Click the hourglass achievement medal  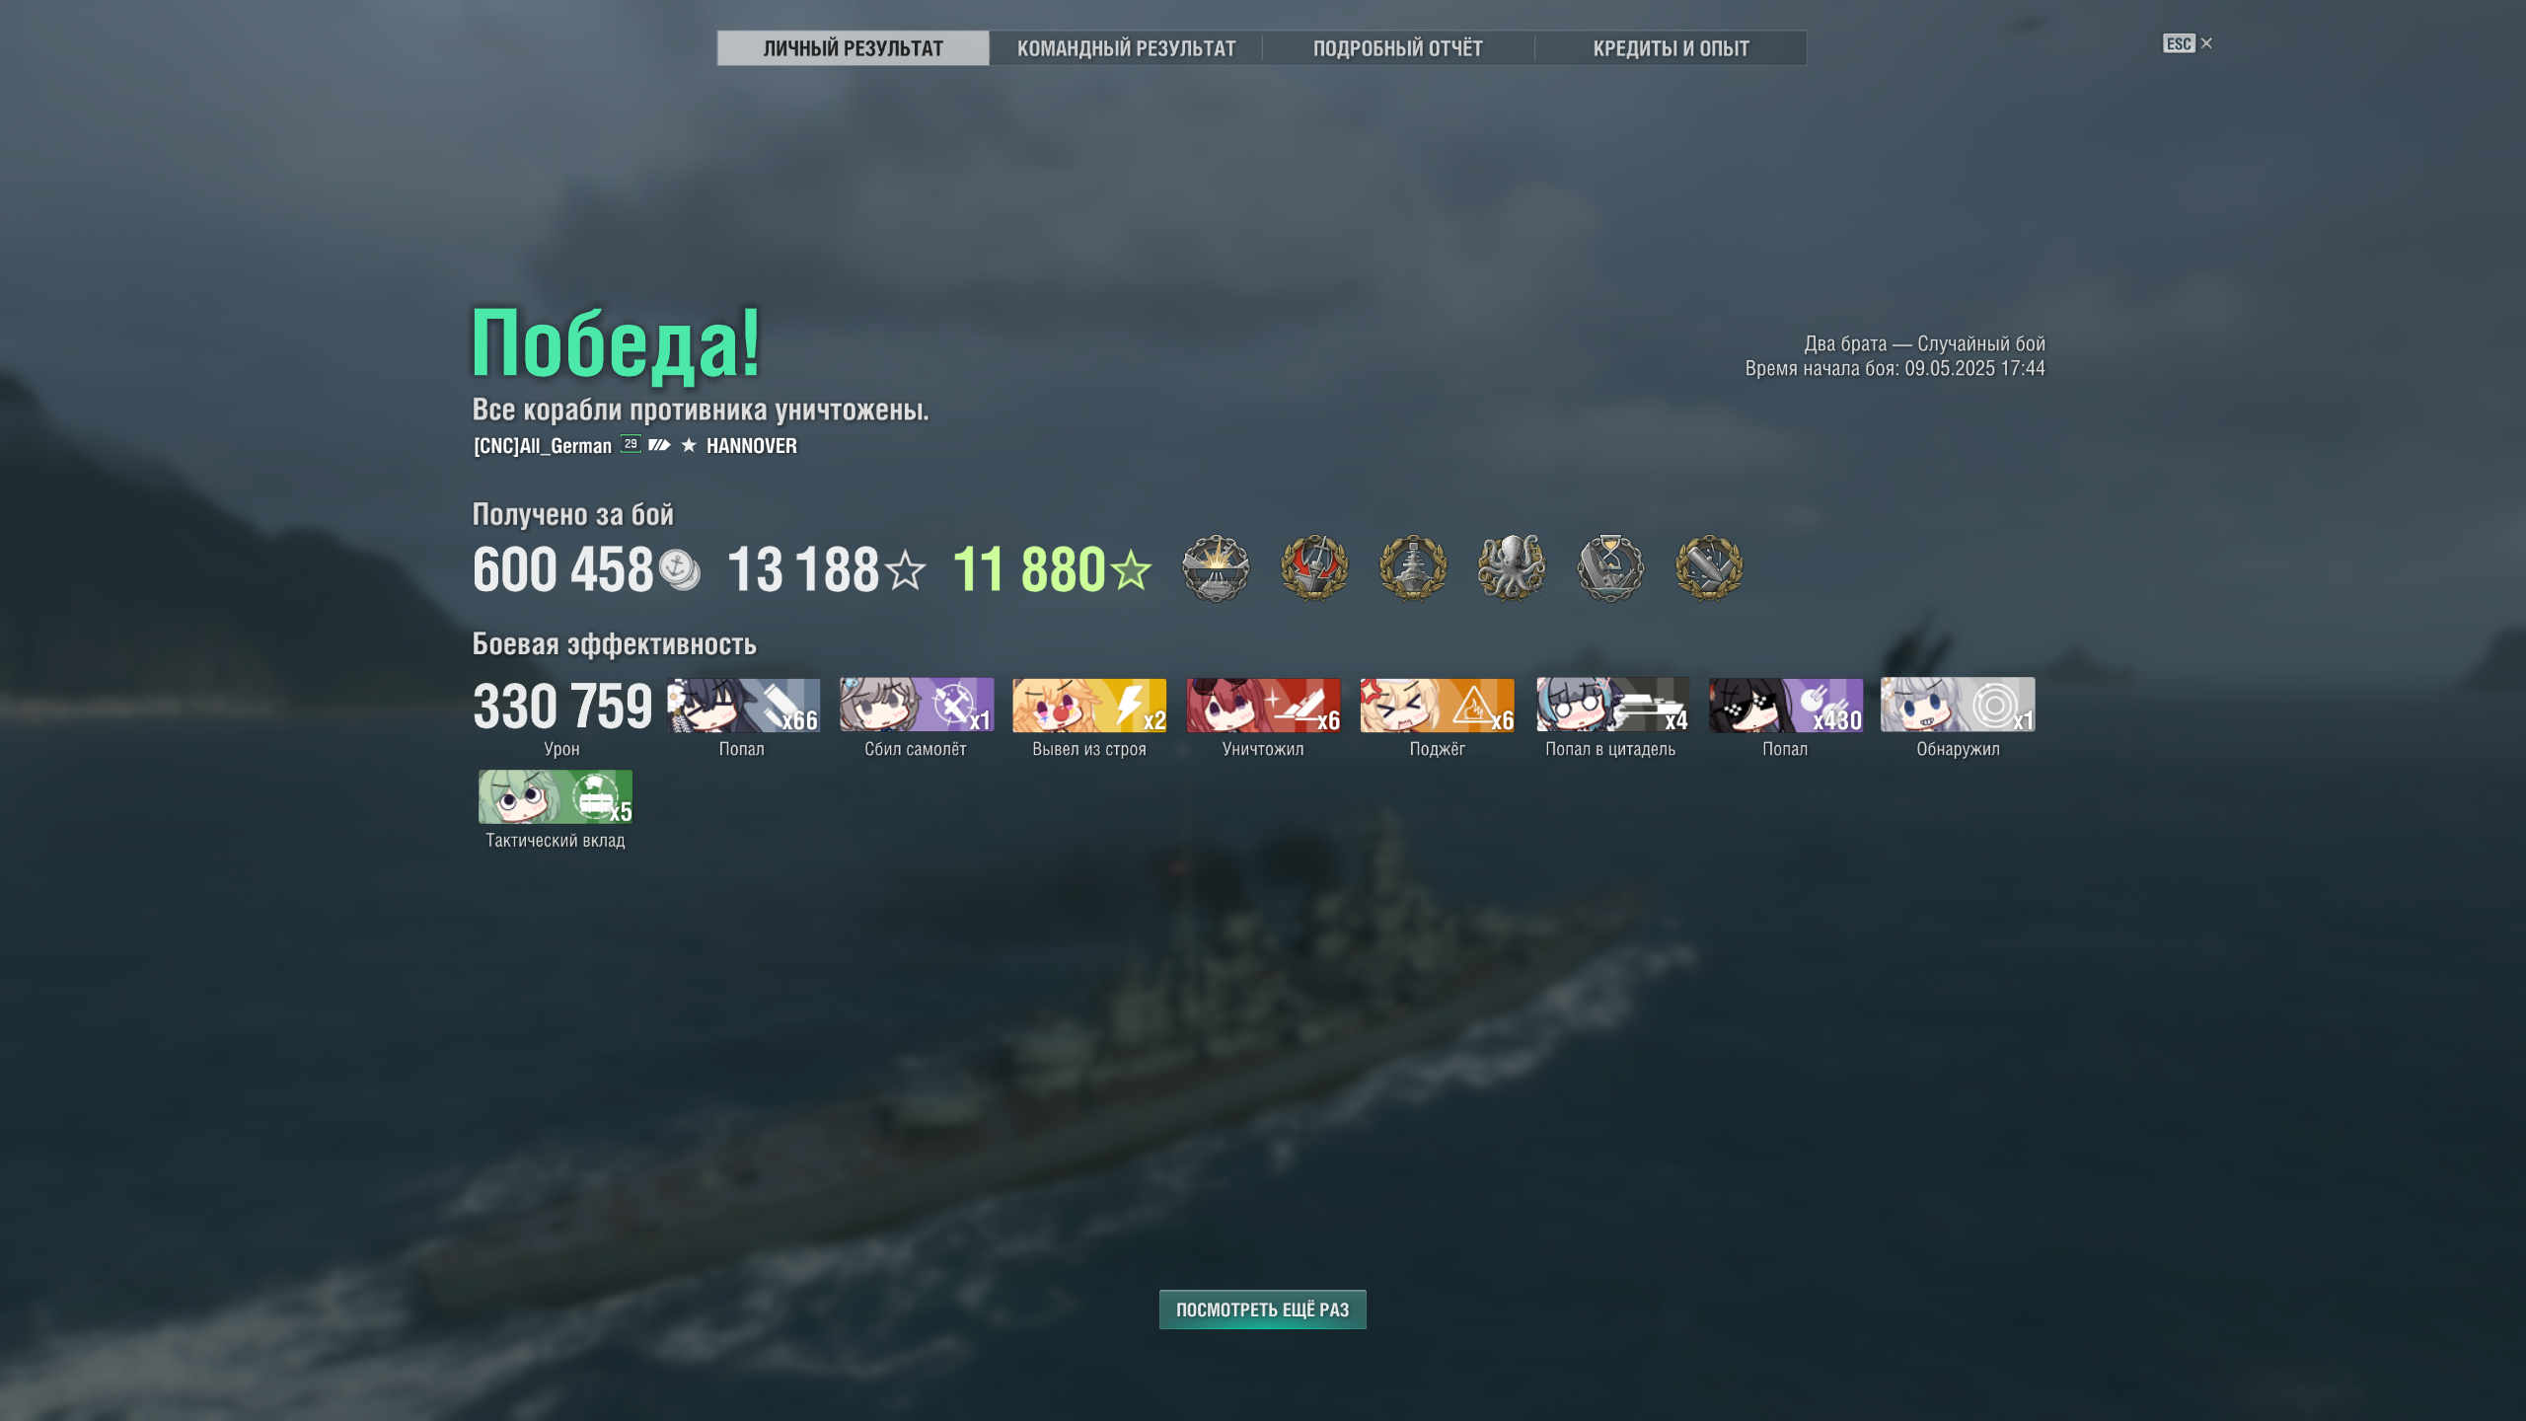1610,567
